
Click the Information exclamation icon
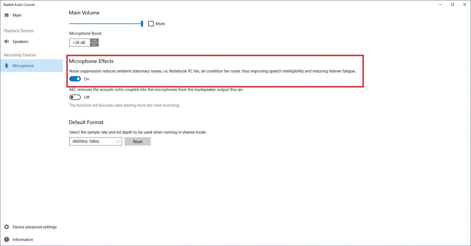tap(6, 240)
